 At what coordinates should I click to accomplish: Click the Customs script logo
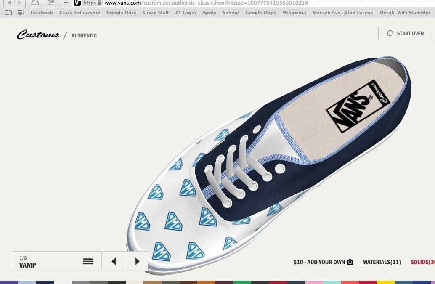point(38,35)
